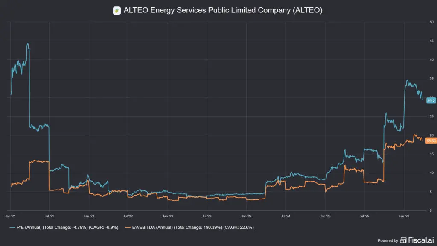This screenshot has height=246, width=437.
Task: Click the Jan '23 axis label
Action: point(167,216)
